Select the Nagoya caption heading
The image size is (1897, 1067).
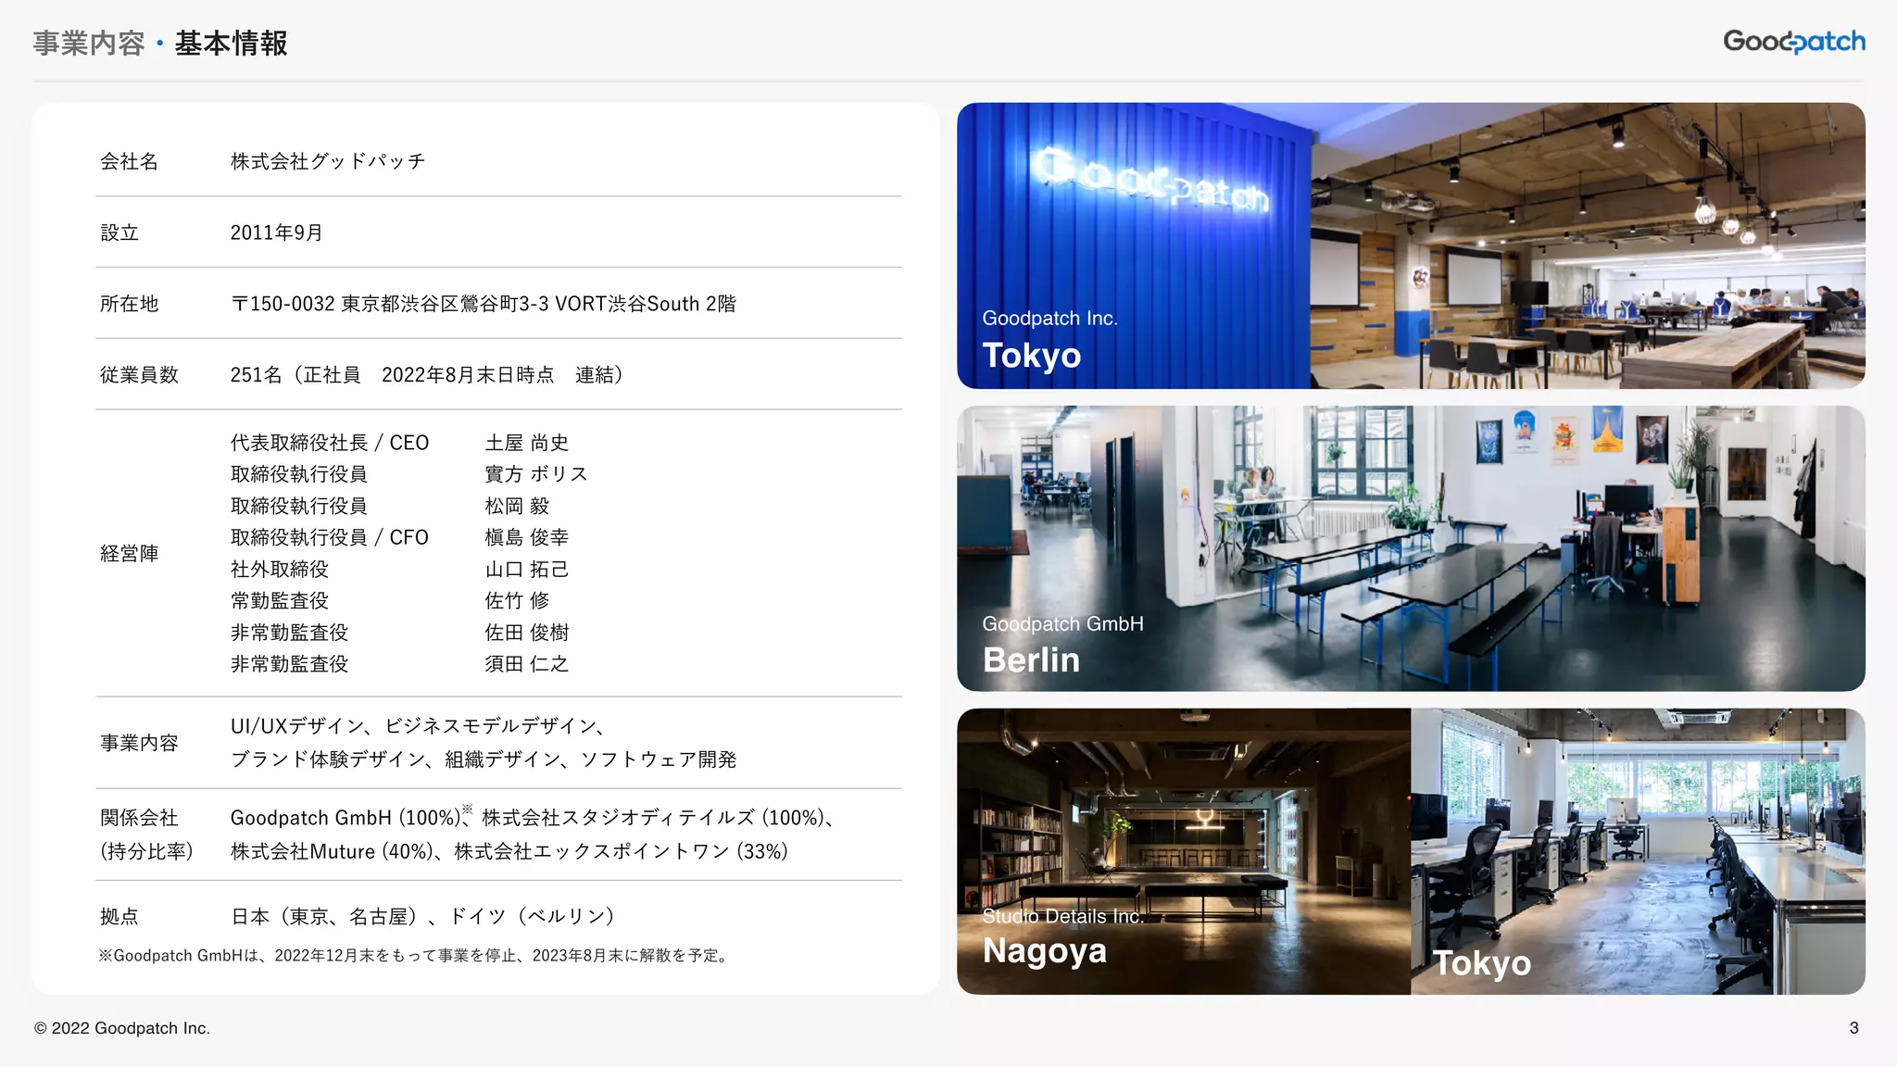click(1045, 951)
